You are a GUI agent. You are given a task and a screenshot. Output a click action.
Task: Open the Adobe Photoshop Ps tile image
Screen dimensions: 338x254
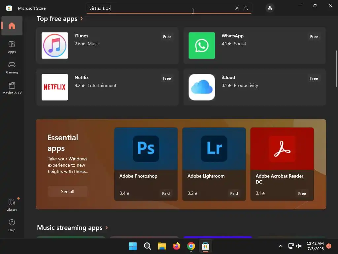tap(146, 148)
